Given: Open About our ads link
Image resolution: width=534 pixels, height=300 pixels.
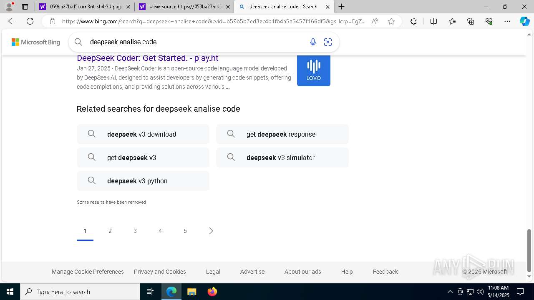Looking at the screenshot, I should coord(303,272).
